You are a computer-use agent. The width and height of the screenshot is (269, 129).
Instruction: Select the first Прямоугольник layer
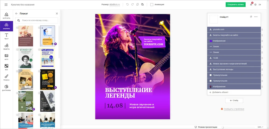(x=234, y=75)
